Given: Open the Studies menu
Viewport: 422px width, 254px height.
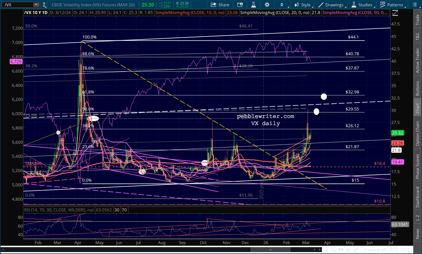Looking at the screenshot, I should coord(362,5).
